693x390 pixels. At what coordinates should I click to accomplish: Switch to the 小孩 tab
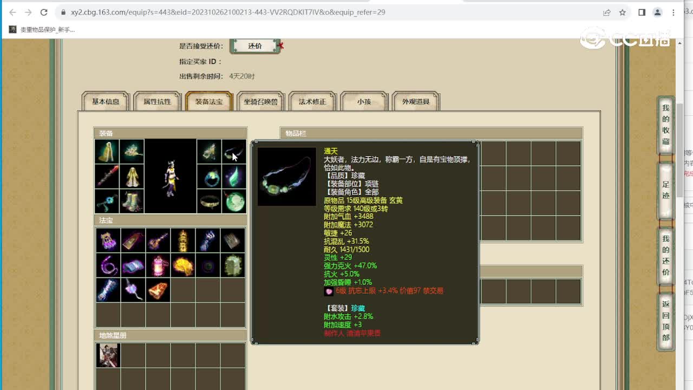point(364,101)
